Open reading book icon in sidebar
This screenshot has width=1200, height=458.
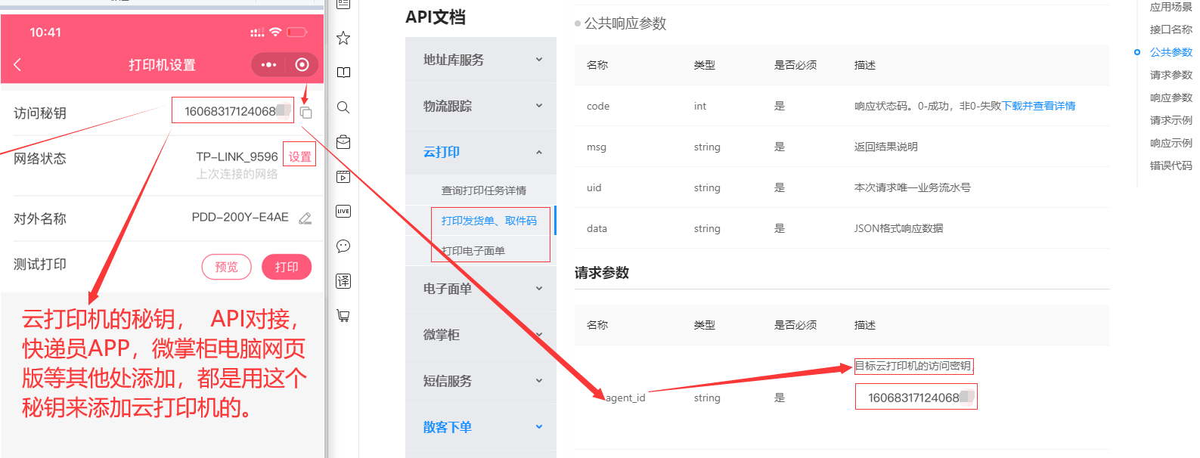[343, 73]
